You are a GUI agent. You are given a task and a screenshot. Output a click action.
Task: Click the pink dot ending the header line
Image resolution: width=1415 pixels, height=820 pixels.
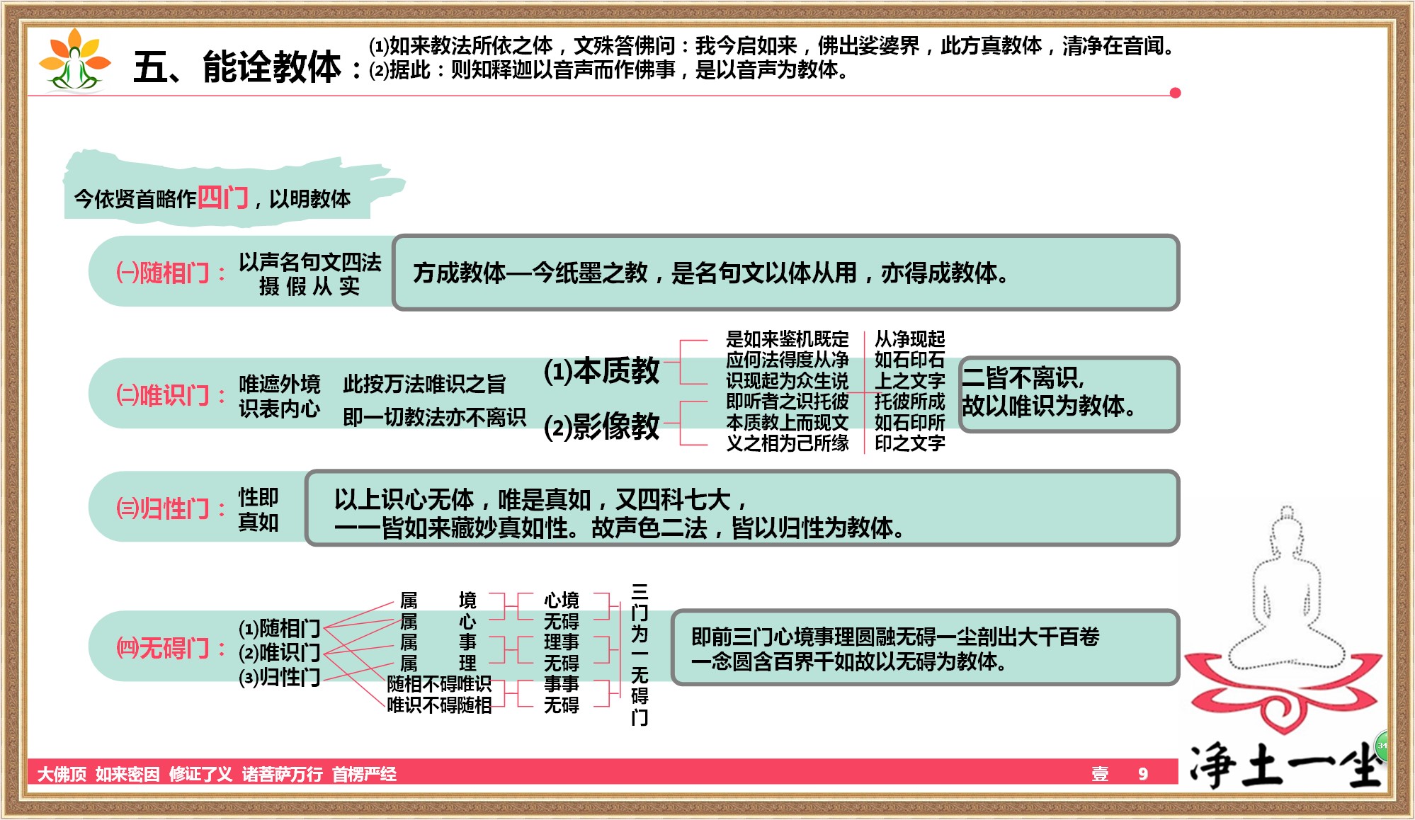click(x=1175, y=93)
